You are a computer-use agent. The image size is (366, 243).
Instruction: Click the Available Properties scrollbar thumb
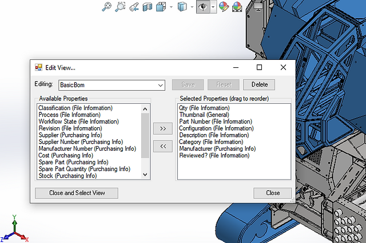coord(145,135)
